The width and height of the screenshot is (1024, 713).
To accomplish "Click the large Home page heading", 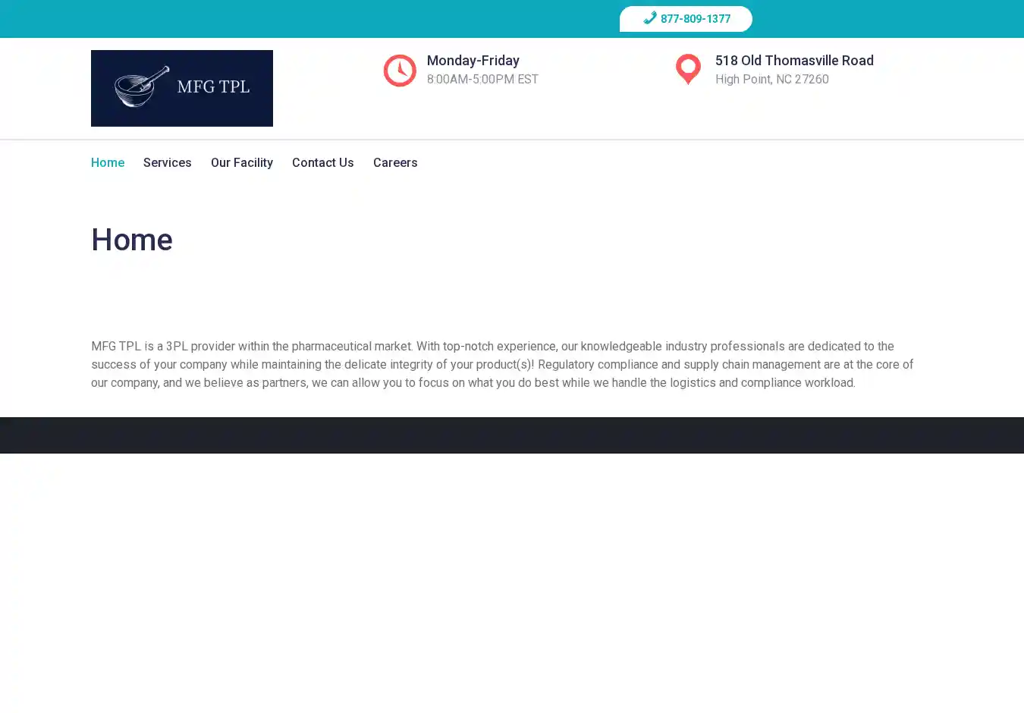I will [x=132, y=240].
